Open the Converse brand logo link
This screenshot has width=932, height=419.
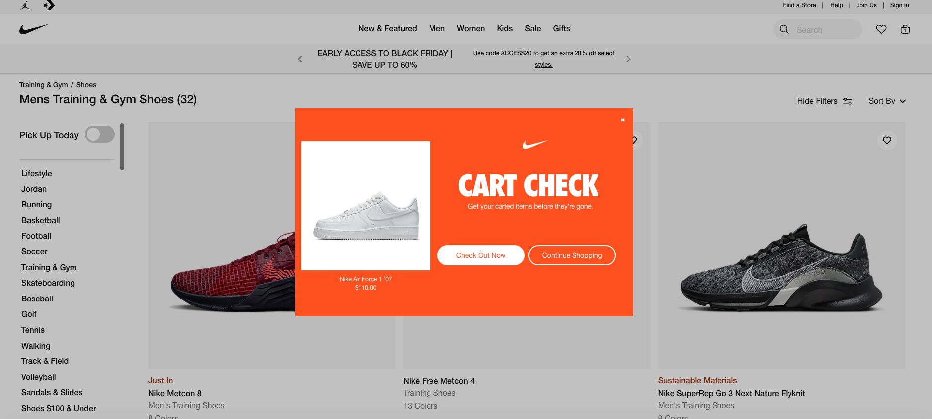pyautogui.click(x=49, y=5)
